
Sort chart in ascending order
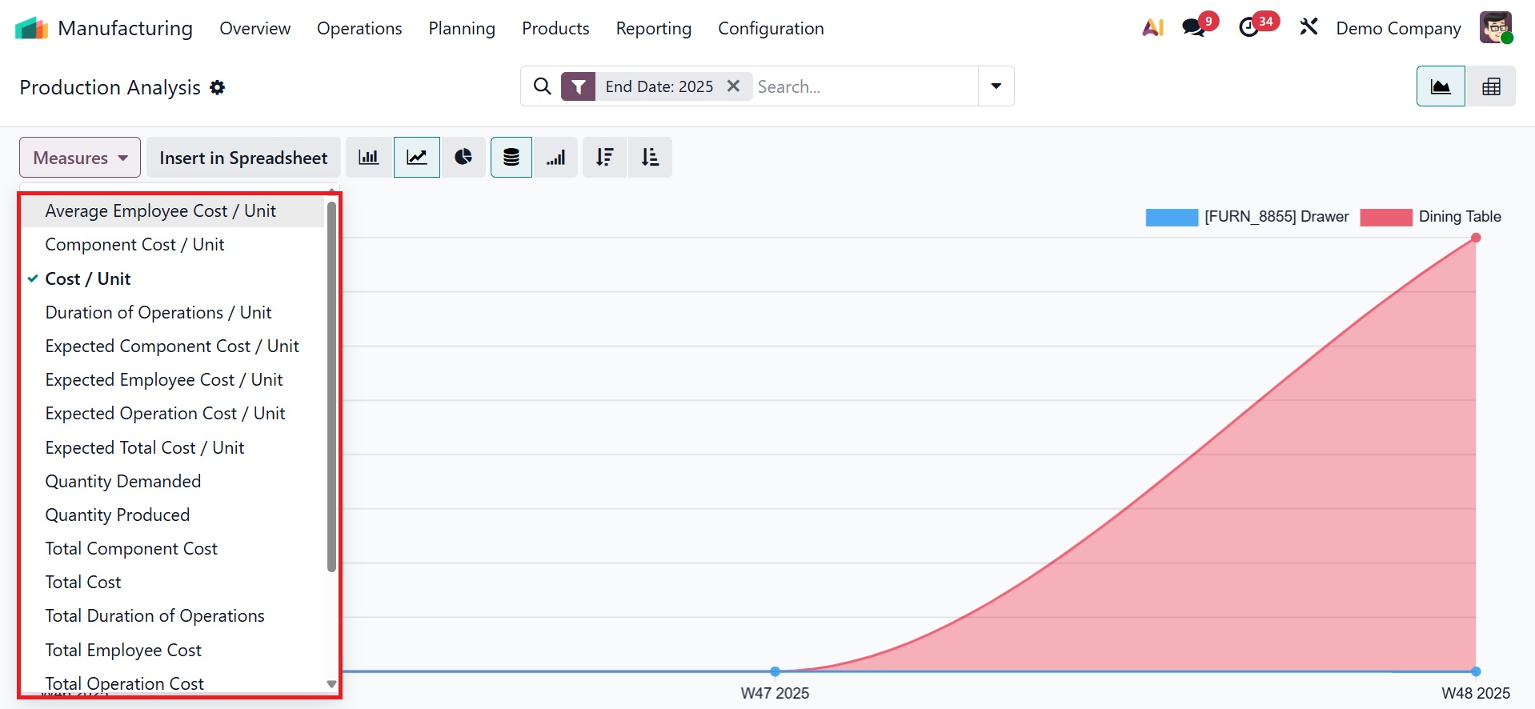650,158
